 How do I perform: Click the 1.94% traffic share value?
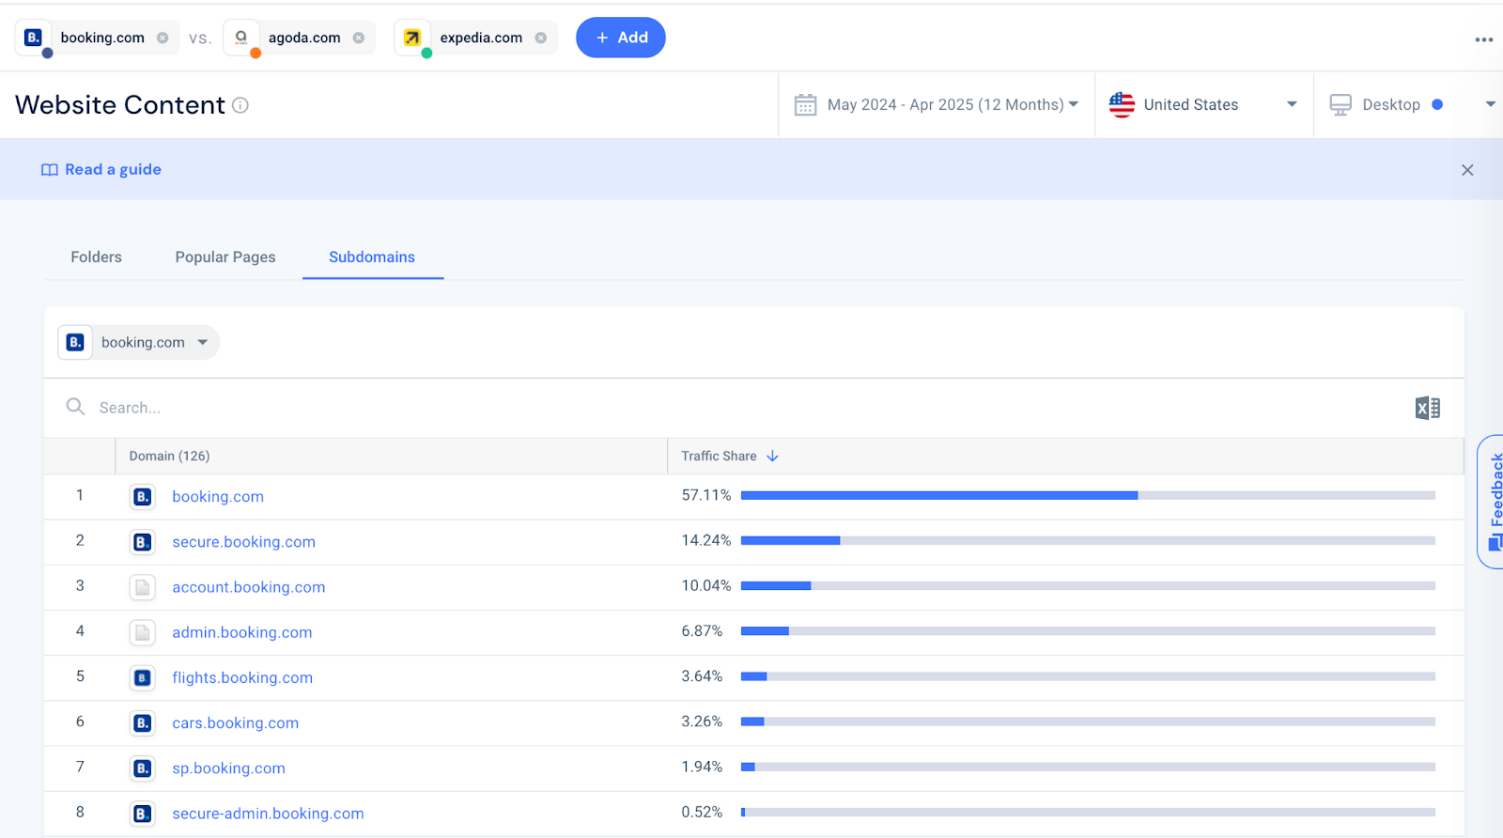pyautogui.click(x=702, y=767)
